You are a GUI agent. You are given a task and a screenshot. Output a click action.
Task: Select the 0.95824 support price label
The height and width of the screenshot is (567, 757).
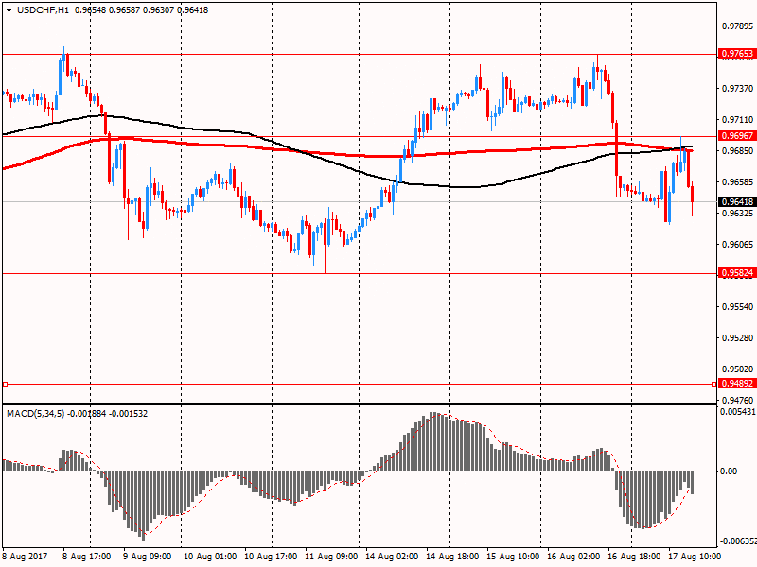(x=737, y=273)
